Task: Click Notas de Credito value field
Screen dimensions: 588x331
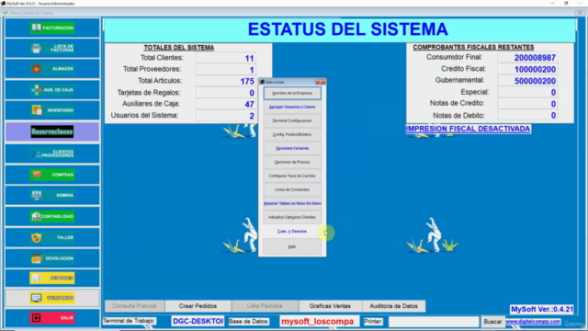Action: click(x=527, y=104)
